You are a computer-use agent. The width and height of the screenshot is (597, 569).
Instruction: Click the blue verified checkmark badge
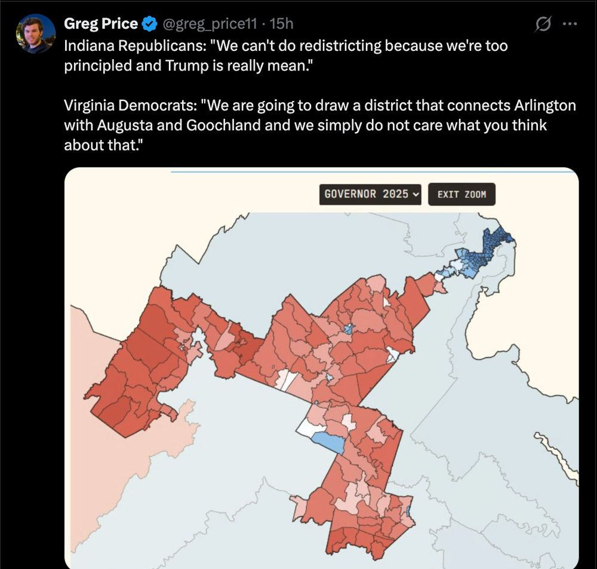[x=150, y=24]
